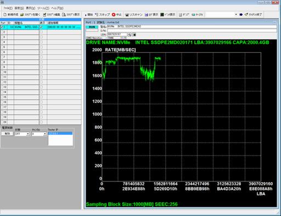Check the Port 5 checkbox
Viewport: 281px width, 216px height.
tap(2, 47)
